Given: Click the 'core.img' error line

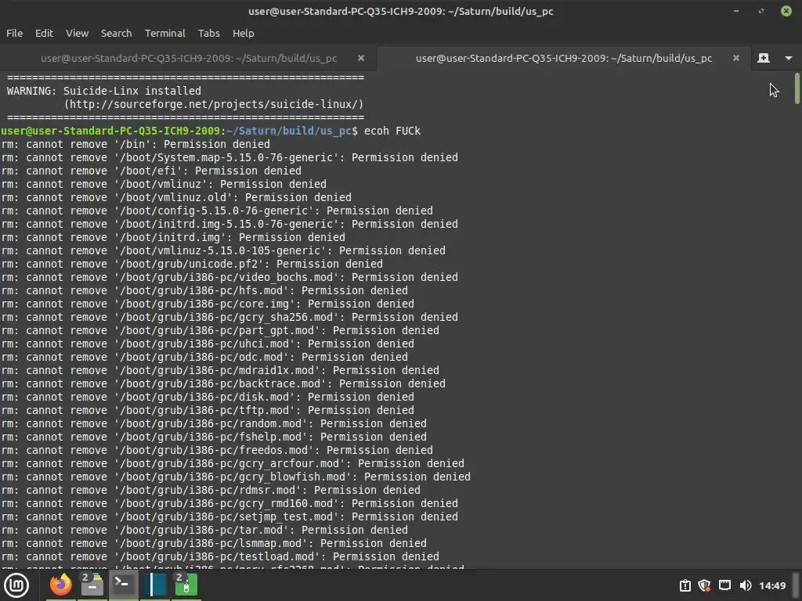Looking at the screenshot, I should [208, 304].
